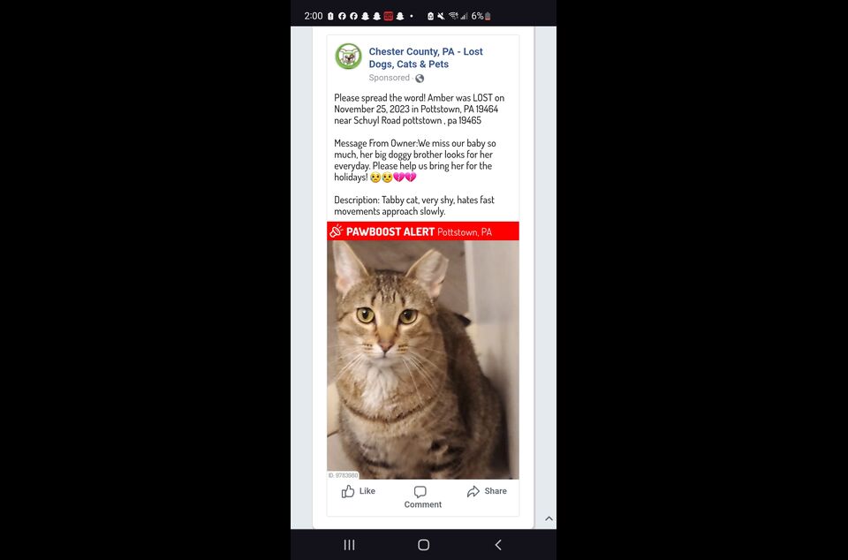This screenshot has width=848, height=560.
Task: Click the battery indicator in the status bar
Action: 488,16
